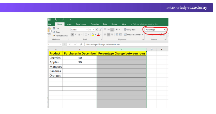Switch to the Page Layout tab
The image size is (216, 114).
tap(81, 24)
